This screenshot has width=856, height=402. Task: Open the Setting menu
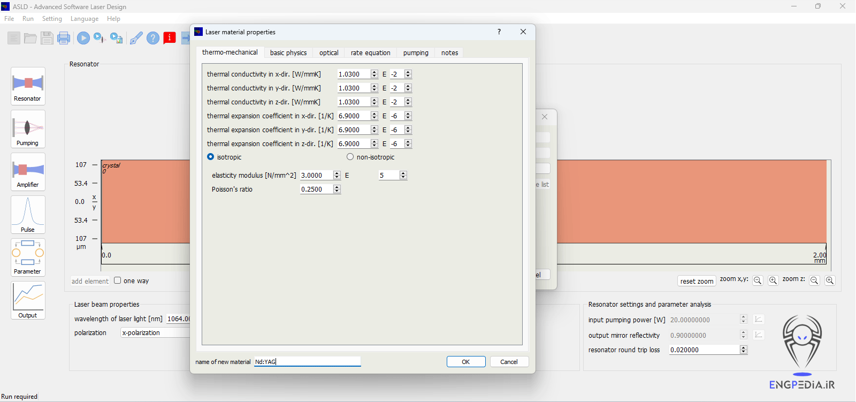(x=52, y=19)
